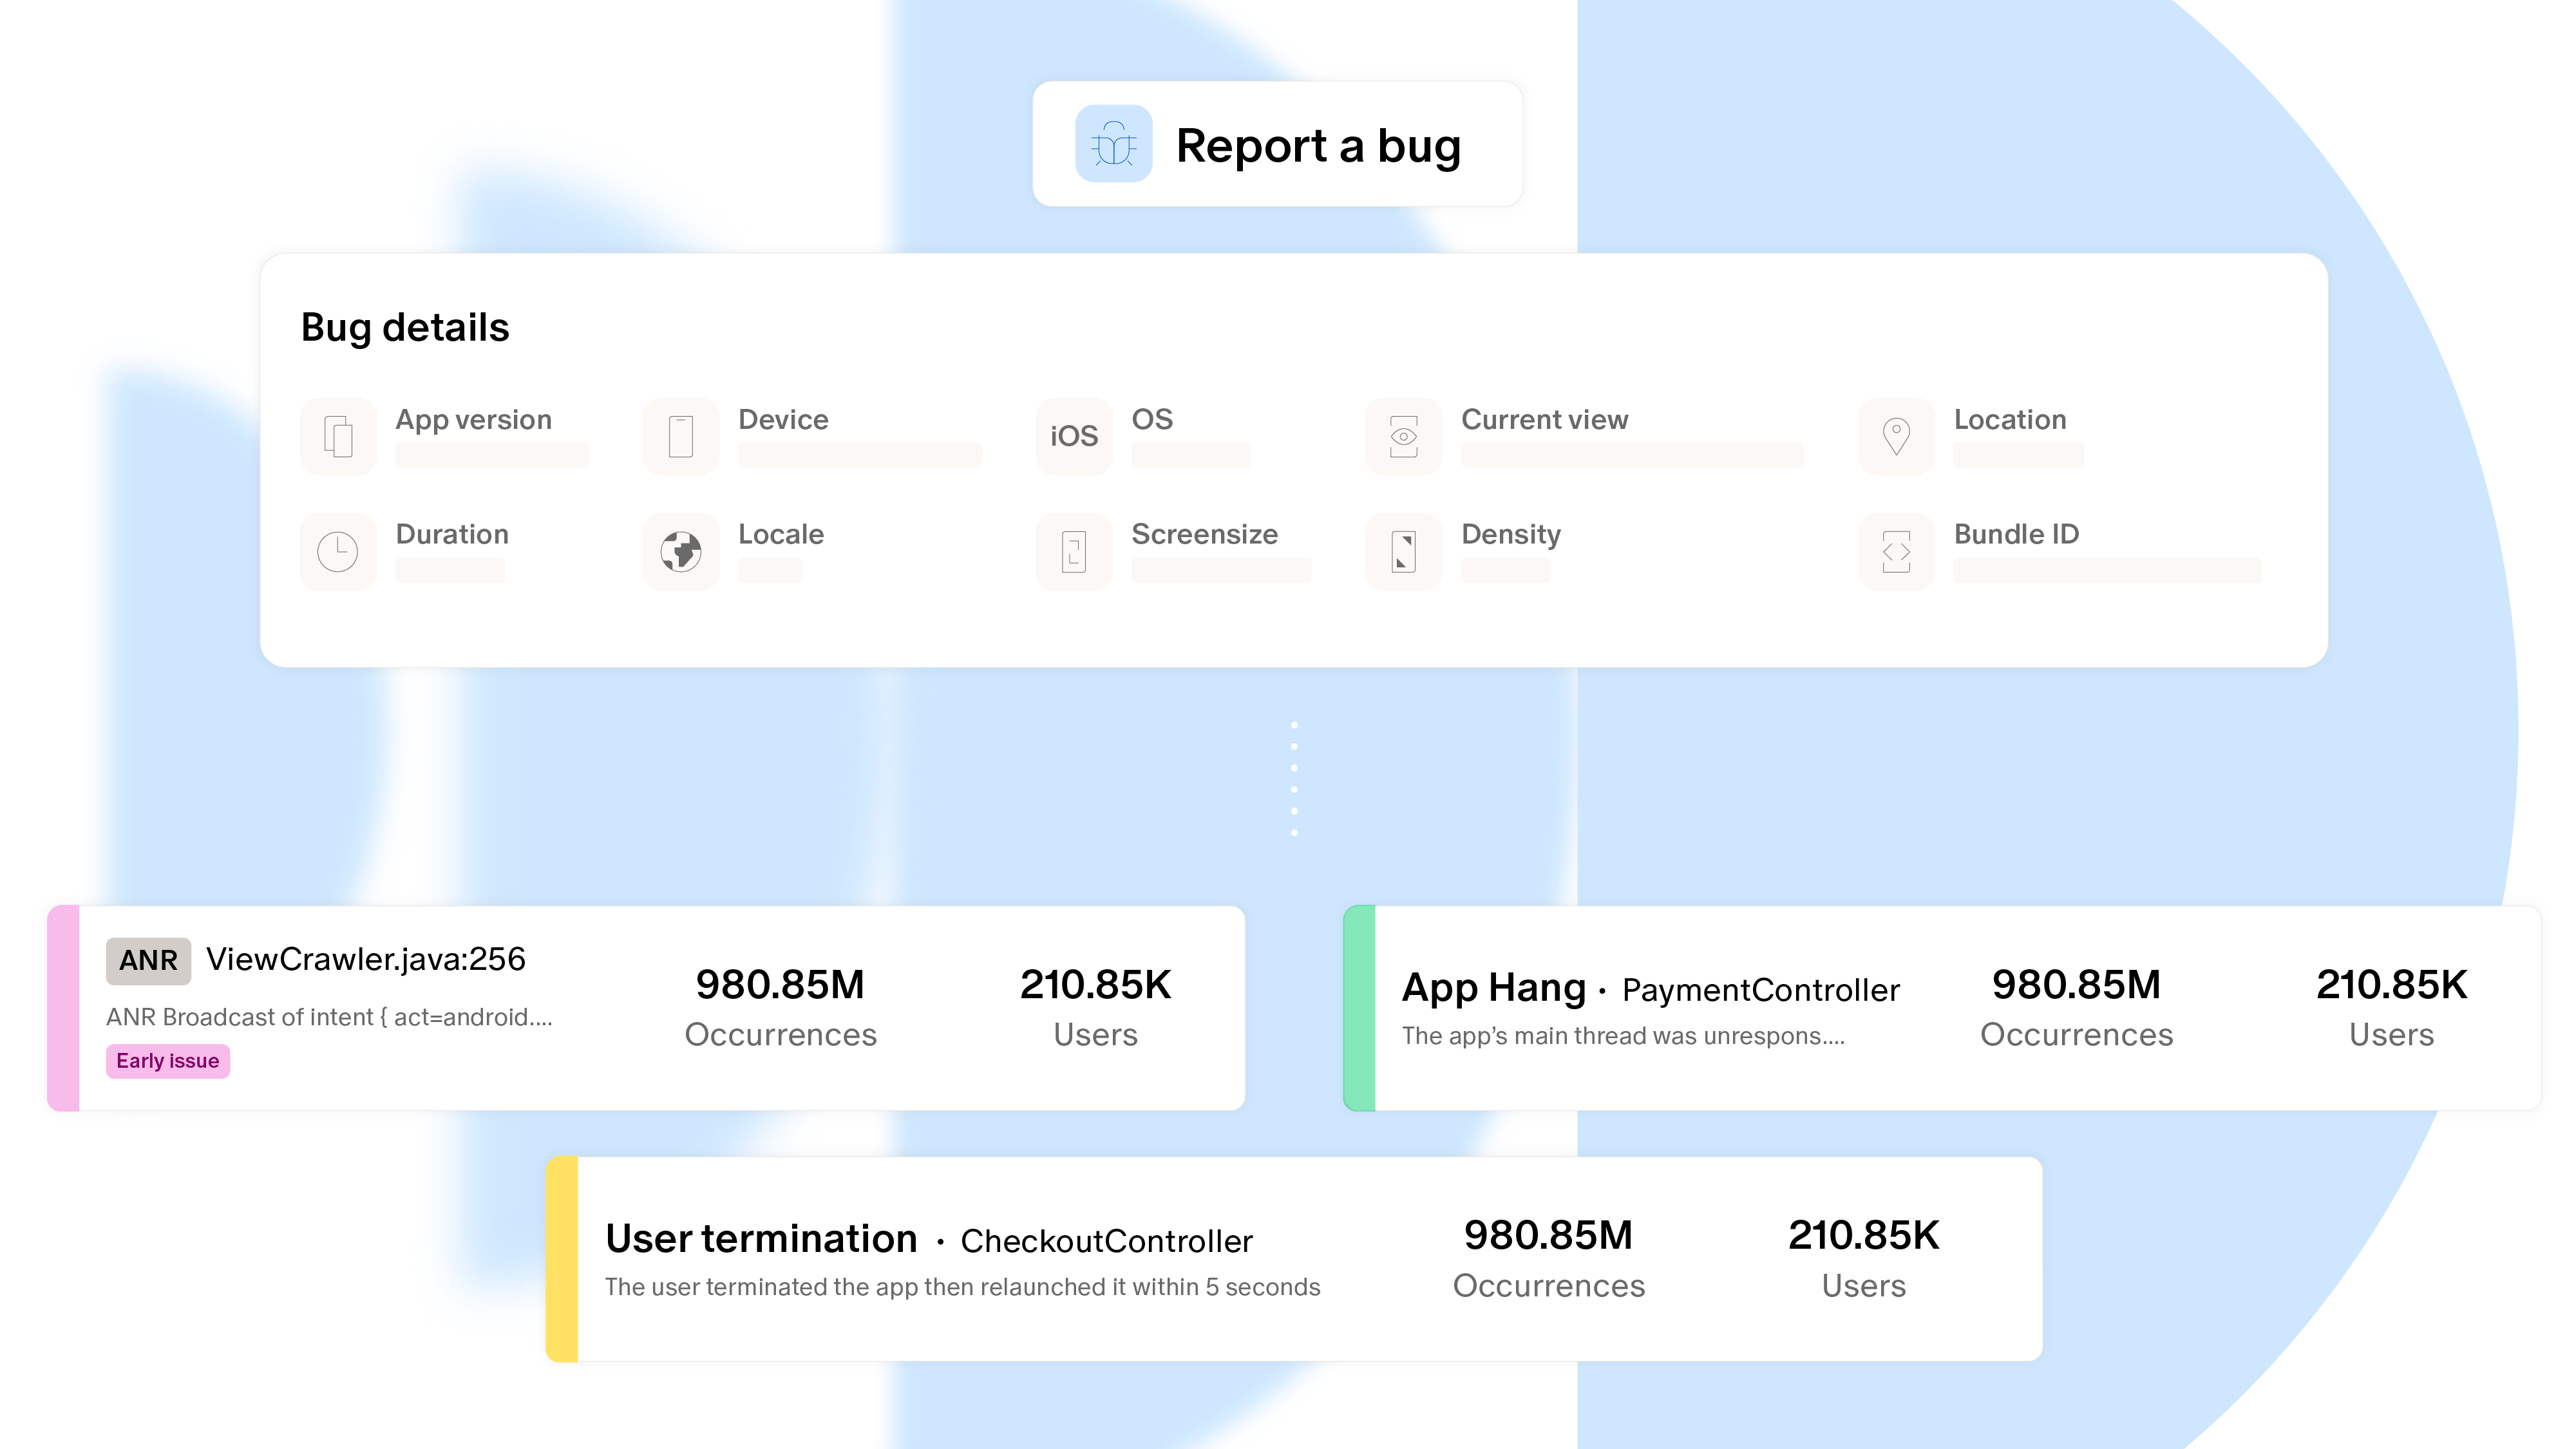Click the iOS icon next to OS
Image resolution: width=2576 pixels, height=1449 pixels.
[x=1074, y=436]
